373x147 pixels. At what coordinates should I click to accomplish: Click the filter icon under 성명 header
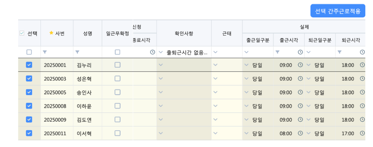pyautogui.click(x=77, y=52)
